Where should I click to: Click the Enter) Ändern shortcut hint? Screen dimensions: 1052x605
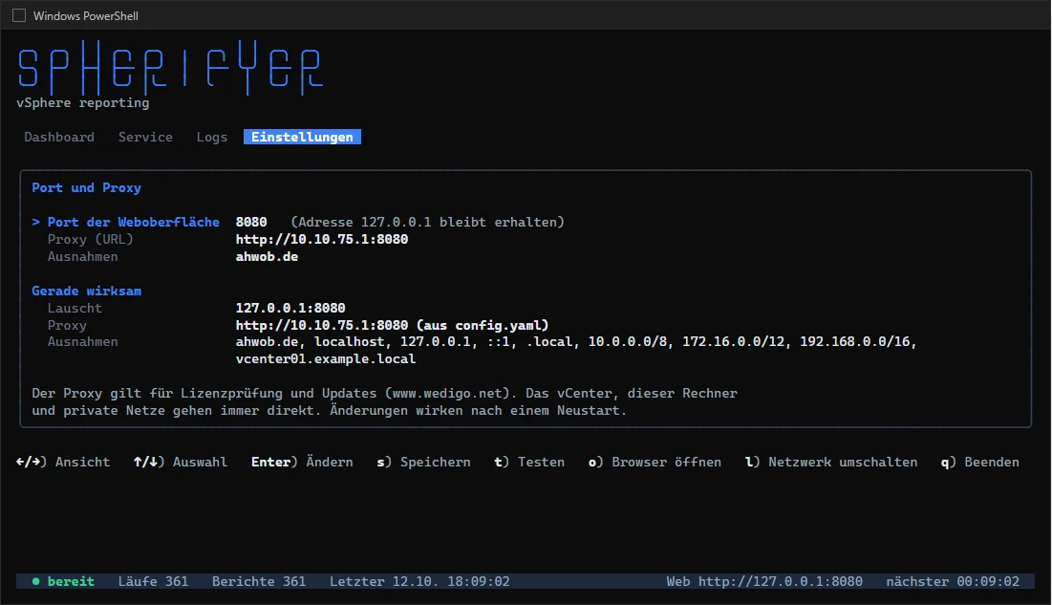[302, 462]
